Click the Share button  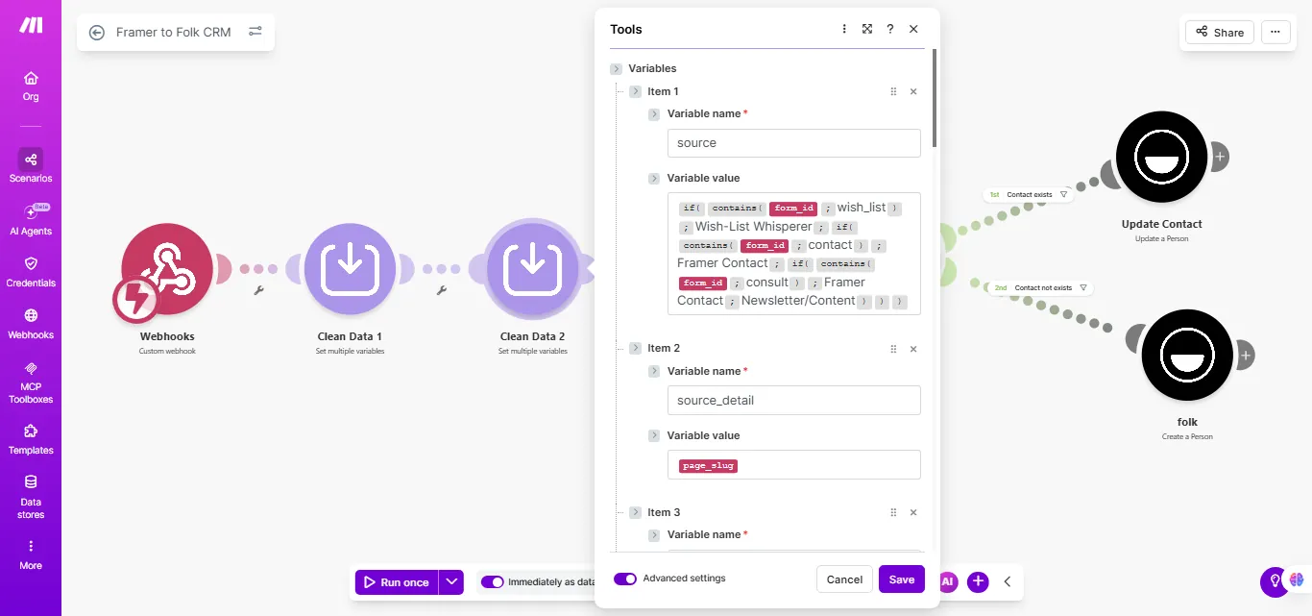pyautogui.click(x=1220, y=32)
